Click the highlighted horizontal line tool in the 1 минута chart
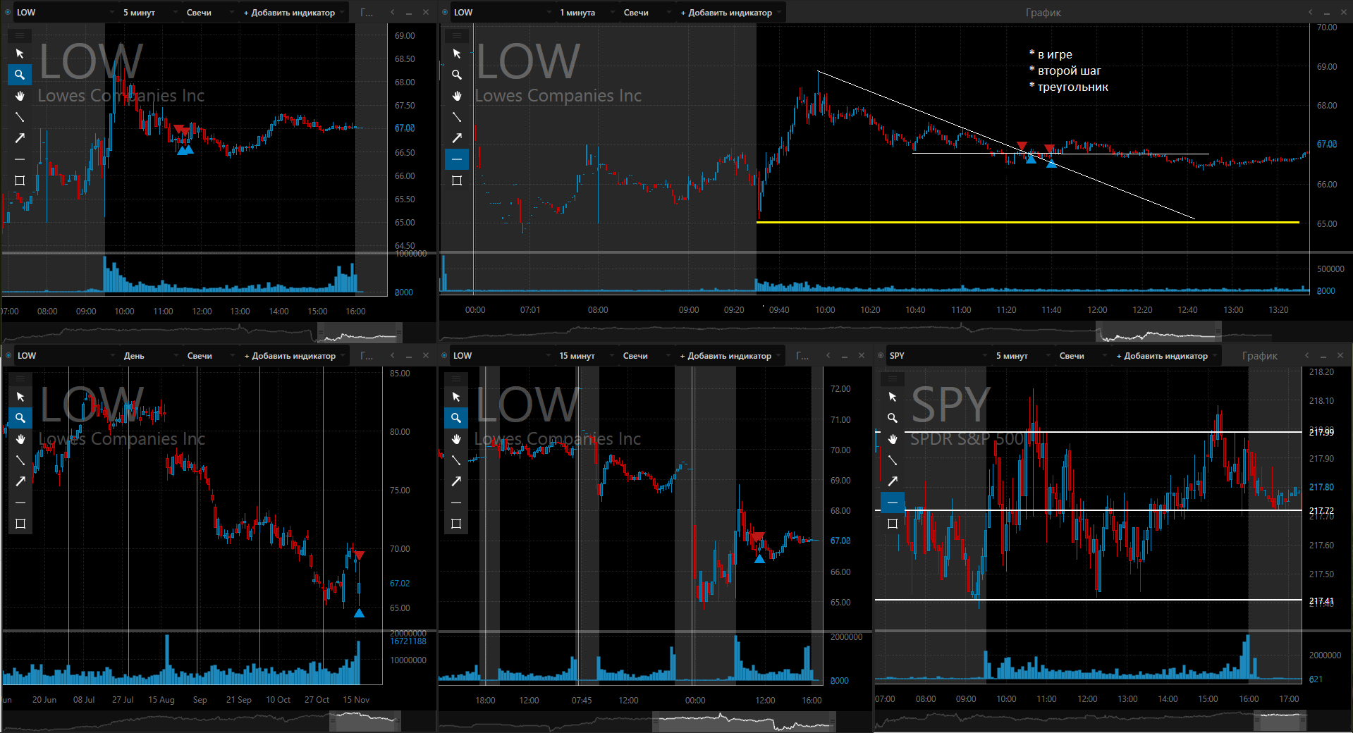 click(457, 159)
